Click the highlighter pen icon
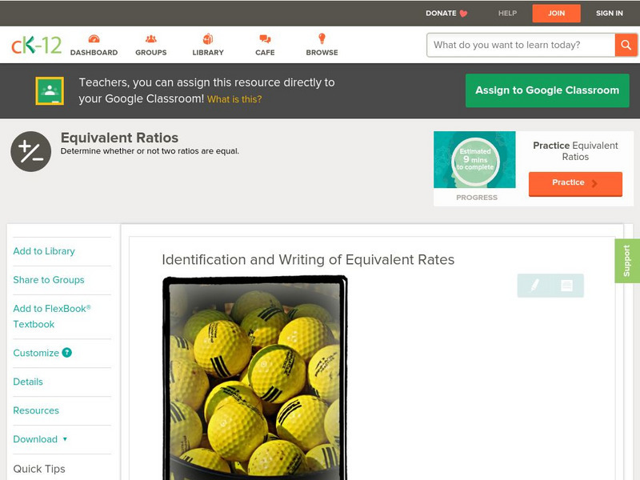 pos(534,285)
